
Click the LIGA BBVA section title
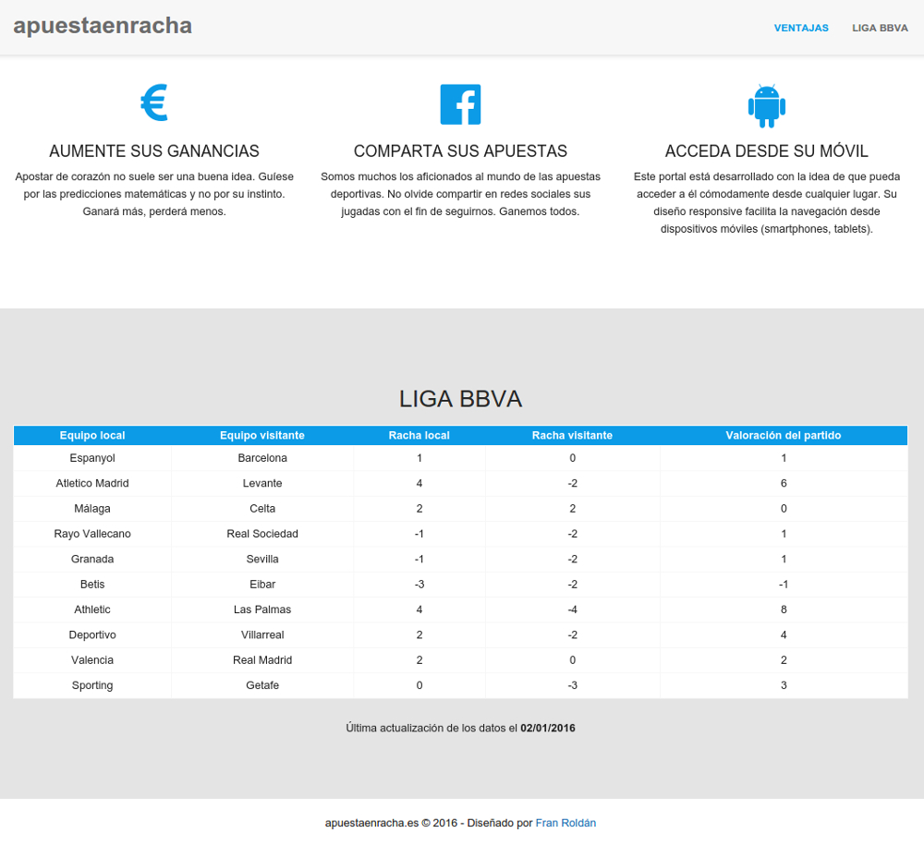[x=460, y=399]
